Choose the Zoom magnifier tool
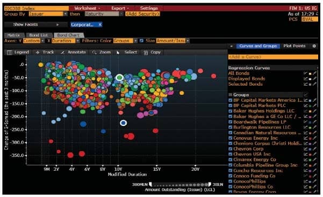 click(102, 52)
